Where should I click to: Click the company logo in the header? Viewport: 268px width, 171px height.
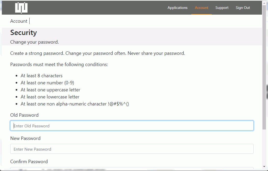point(21,8)
